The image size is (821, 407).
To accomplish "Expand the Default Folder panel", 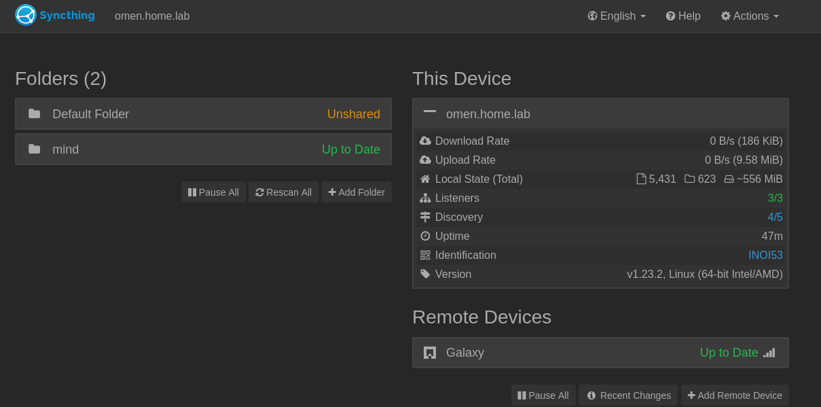I will tap(203, 114).
